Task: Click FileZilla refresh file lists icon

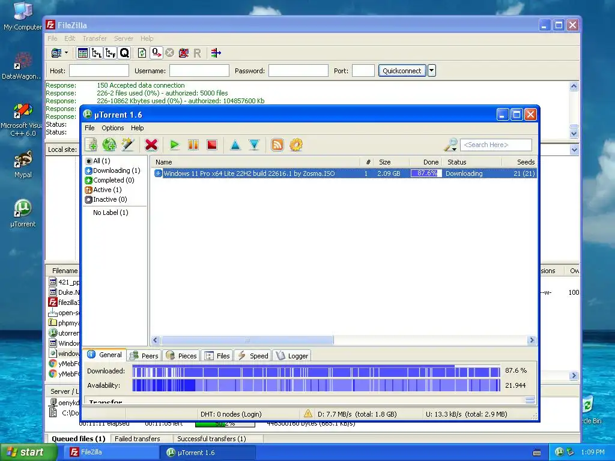Action: point(142,53)
